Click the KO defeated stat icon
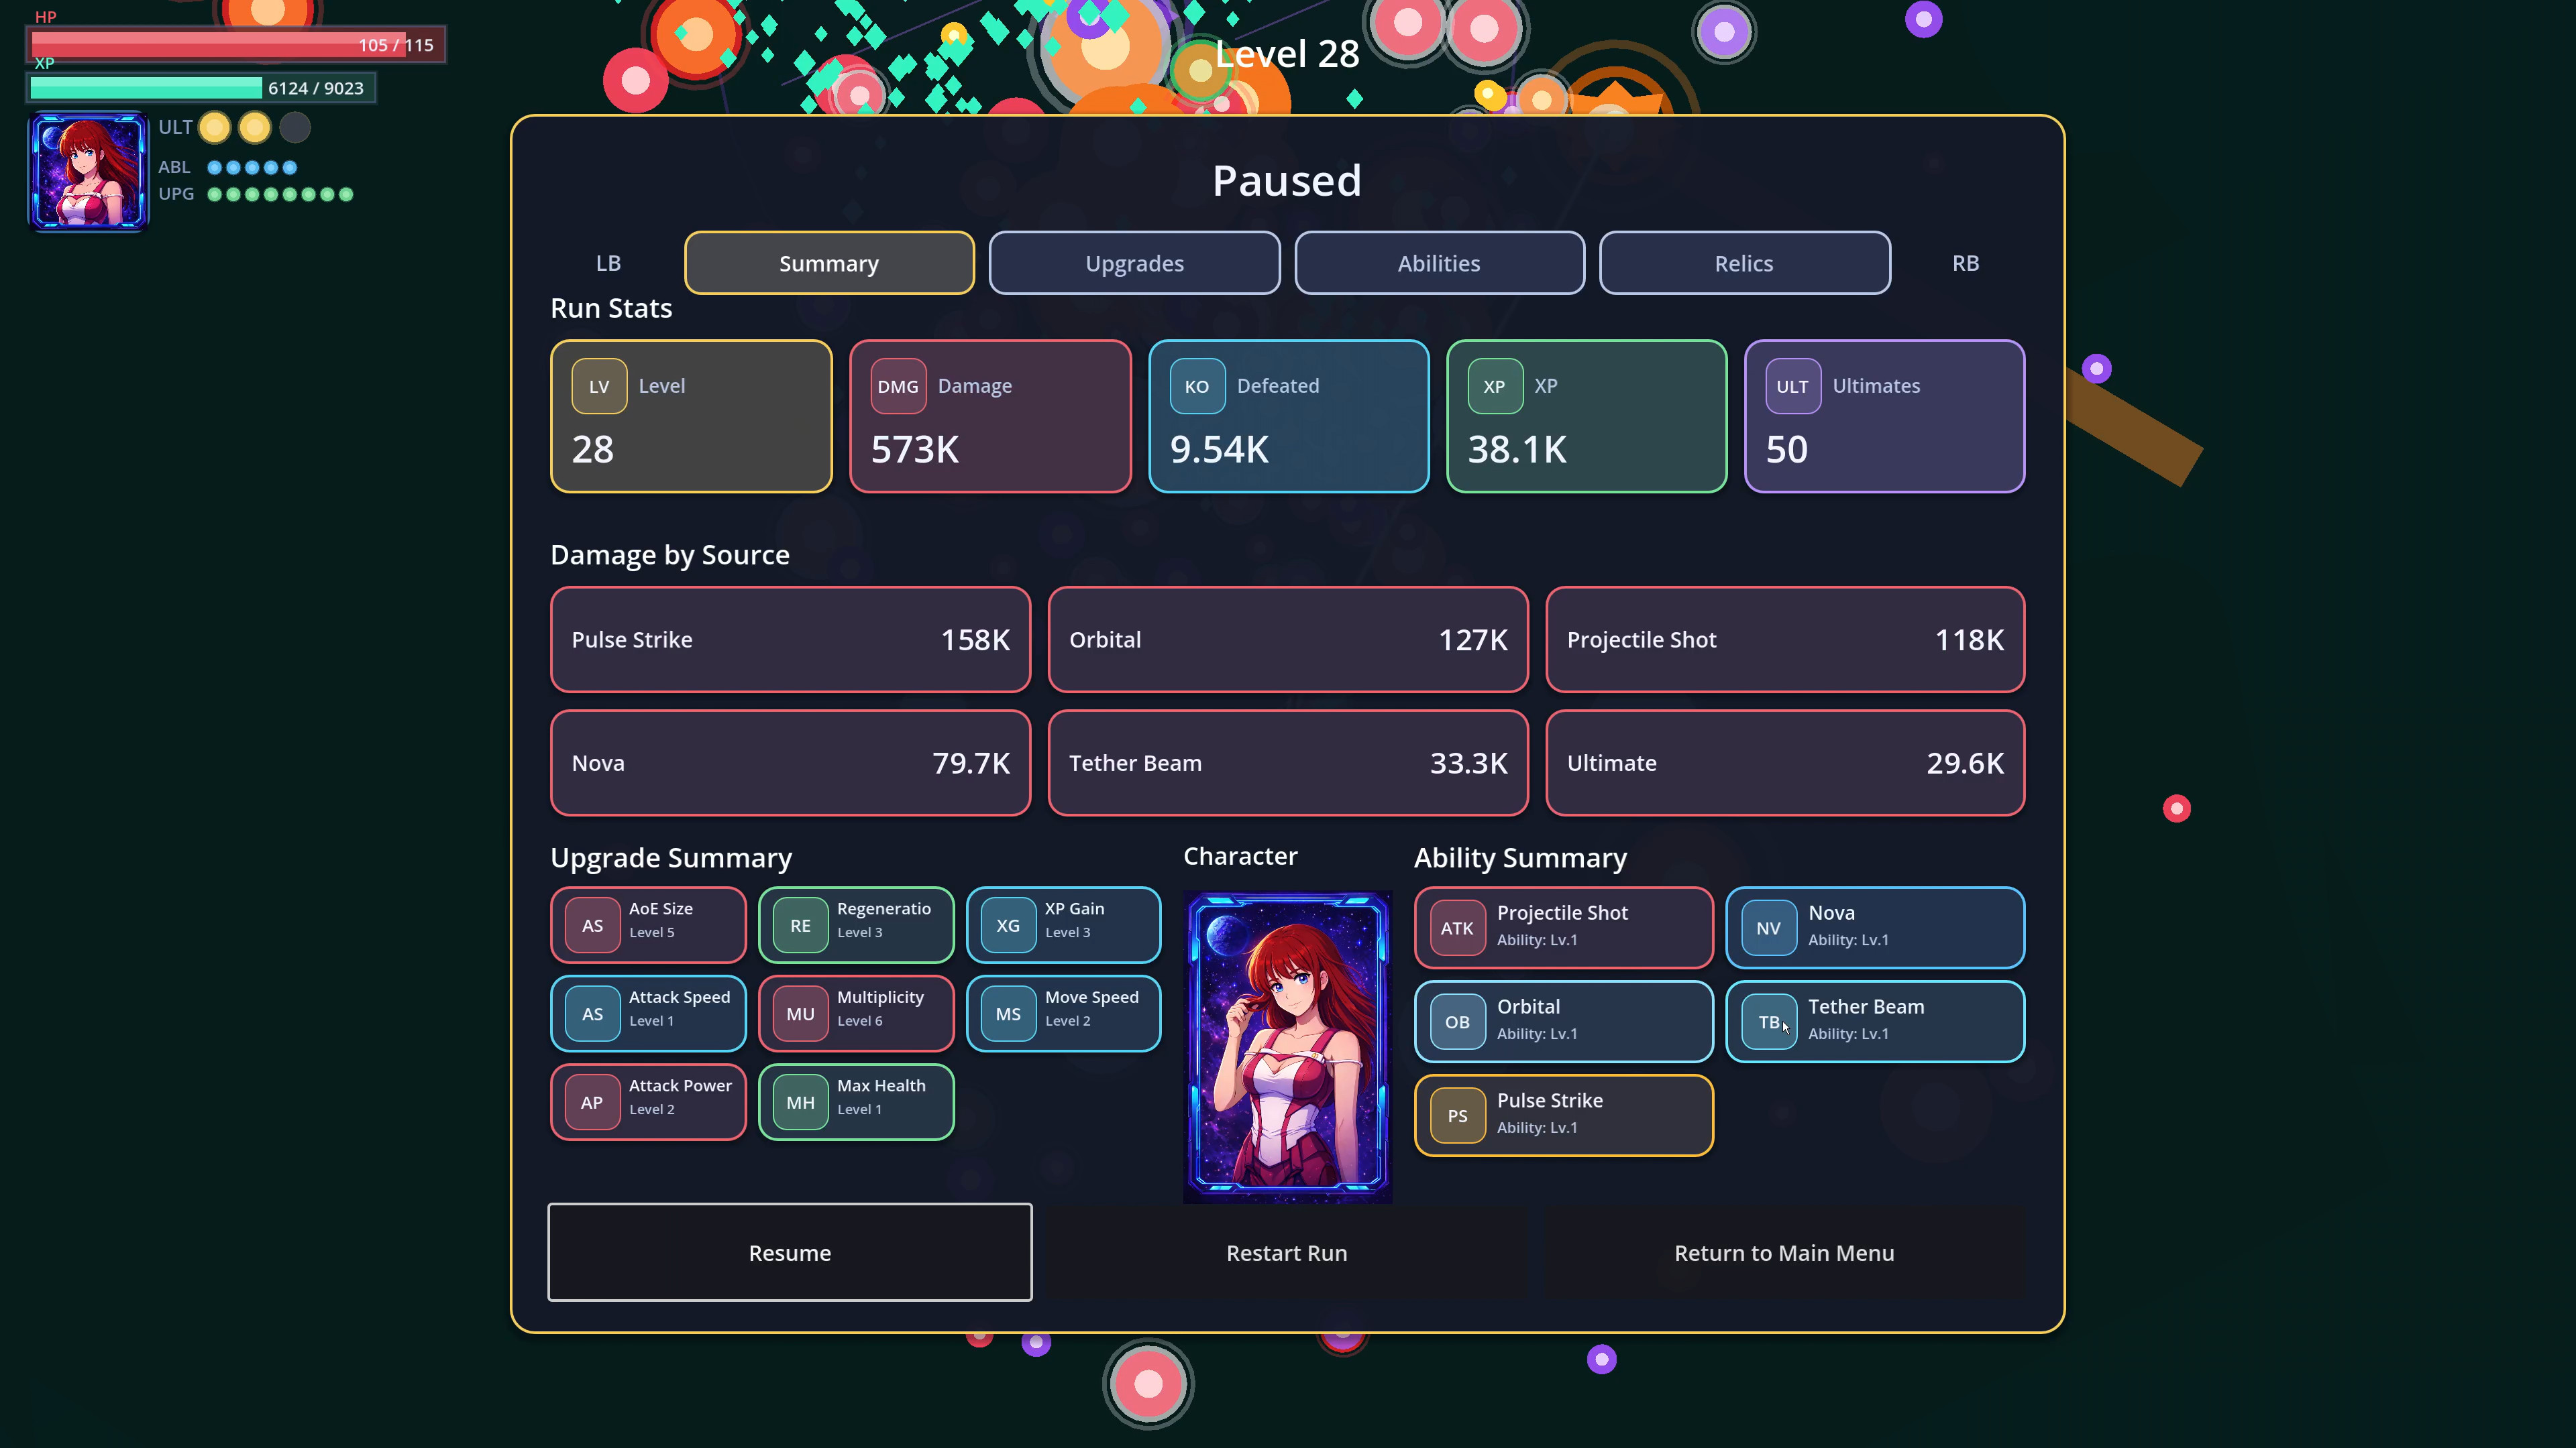2576x1448 pixels. (1196, 387)
